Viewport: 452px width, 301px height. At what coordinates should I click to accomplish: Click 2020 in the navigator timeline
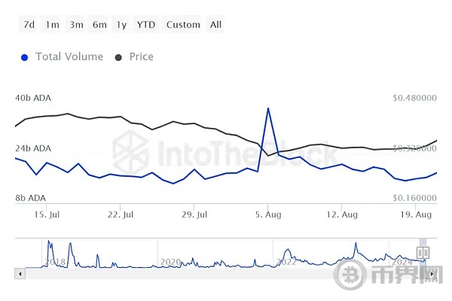point(170,262)
